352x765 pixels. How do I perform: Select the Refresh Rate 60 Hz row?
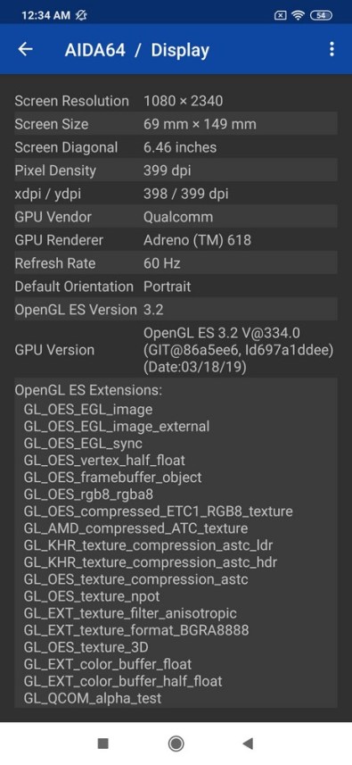pyautogui.click(x=176, y=263)
